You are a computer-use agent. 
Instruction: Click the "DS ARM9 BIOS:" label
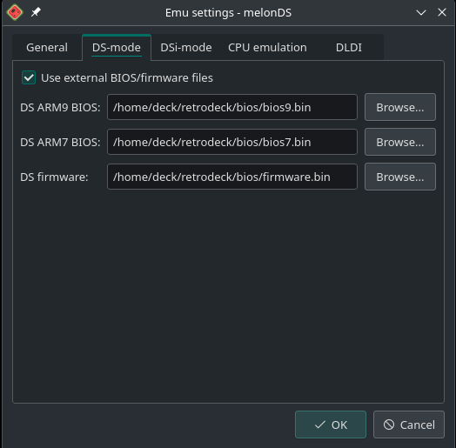click(60, 107)
